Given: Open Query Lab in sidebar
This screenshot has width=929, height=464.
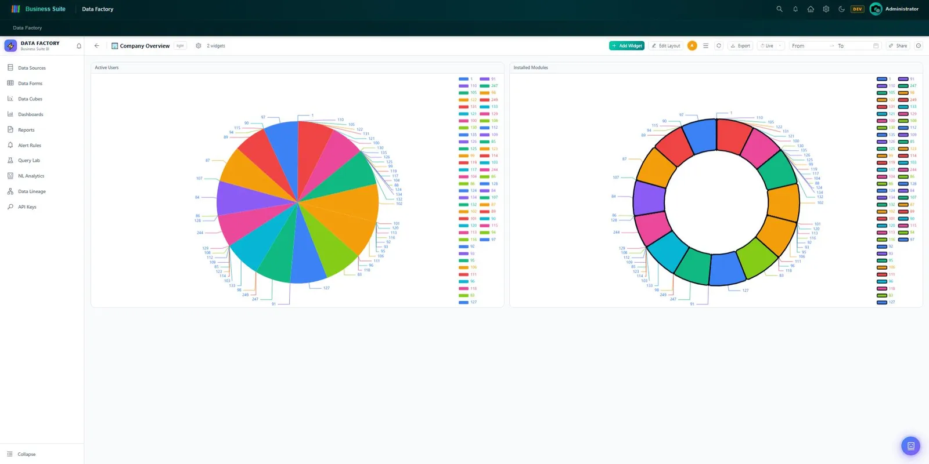Looking at the screenshot, I should click(x=42, y=161).
